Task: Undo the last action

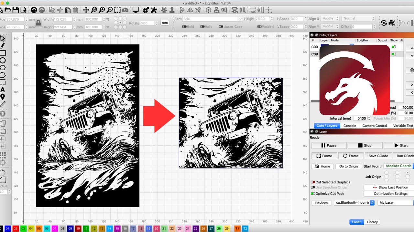Action: coord(34,10)
